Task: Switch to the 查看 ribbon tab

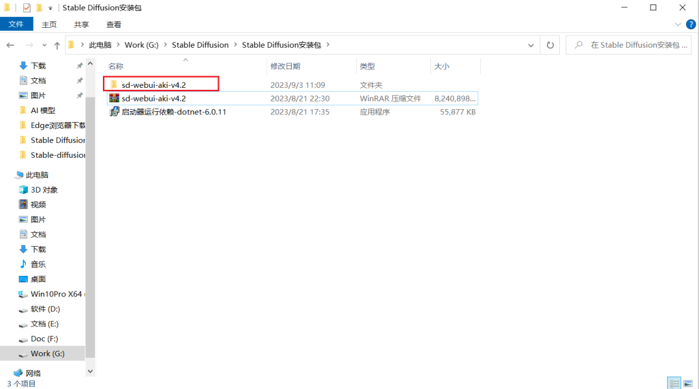Action: tap(113, 24)
